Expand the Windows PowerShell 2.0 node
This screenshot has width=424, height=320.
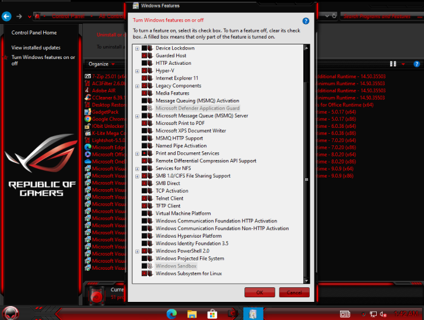tap(137, 252)
